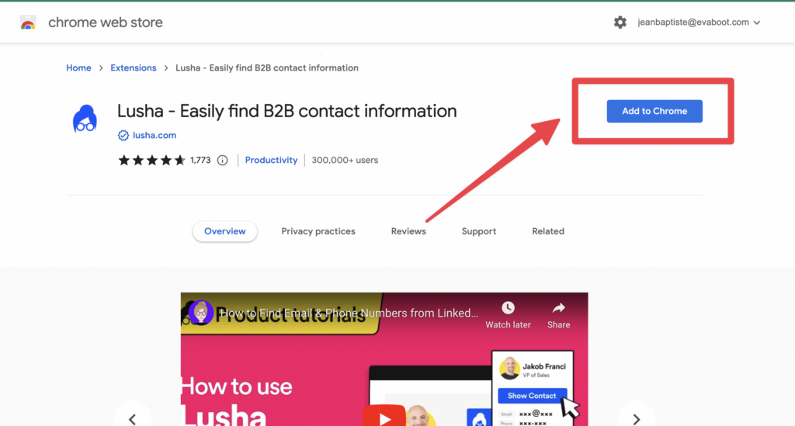Open the Productivity category link
This screenshot has width=795, height=426.
pos(271,160)
